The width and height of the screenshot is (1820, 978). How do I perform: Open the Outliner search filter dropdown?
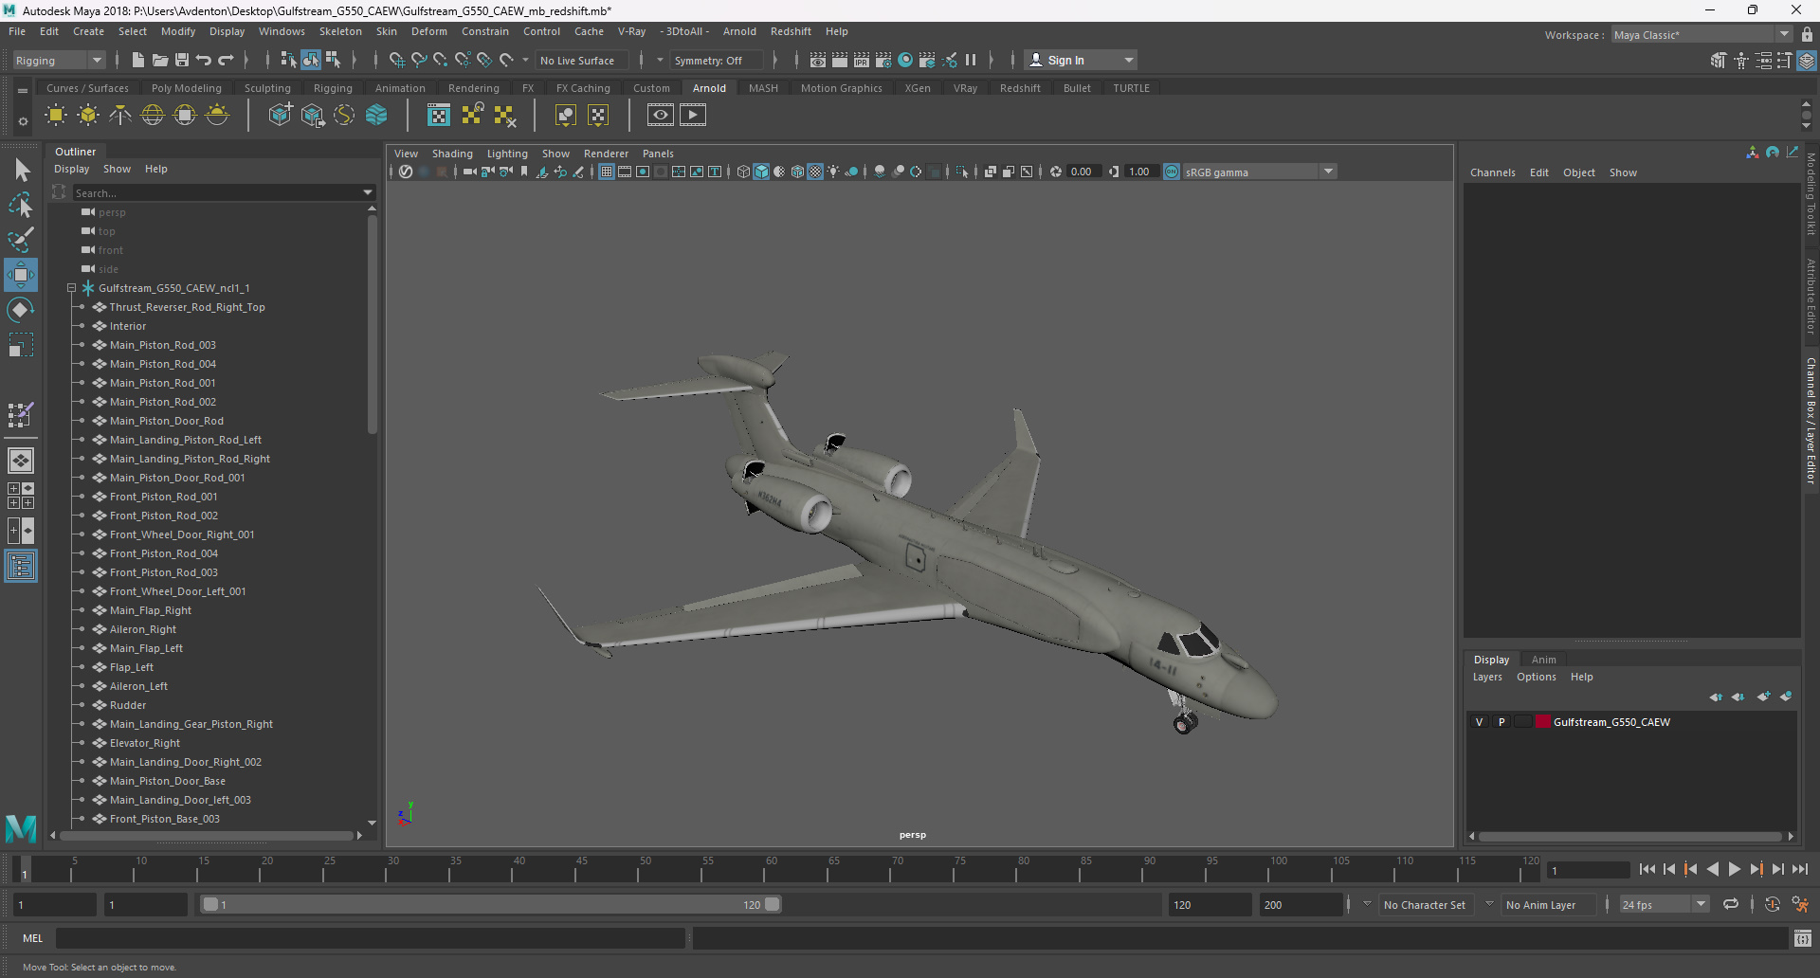pyautogui.click(x=368, y=192)
